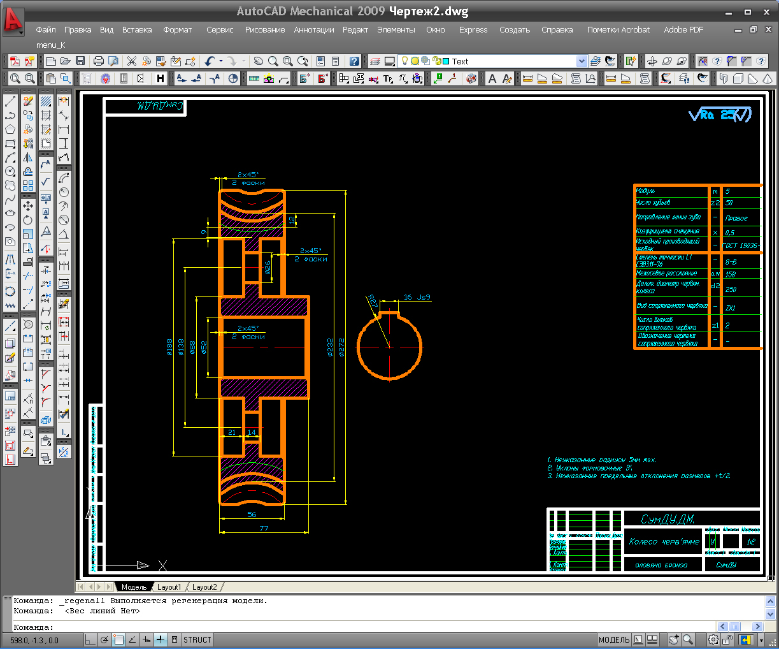Expand the Text layer dropdown
The height and width of the screenshot is (649, 779).
click(581, 61)
